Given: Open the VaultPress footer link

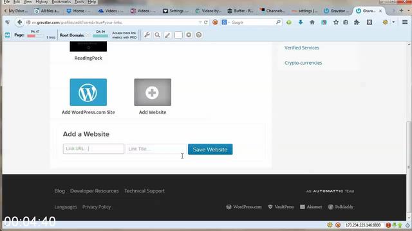Looking at the screenshot, I should [x=281, y=207].
